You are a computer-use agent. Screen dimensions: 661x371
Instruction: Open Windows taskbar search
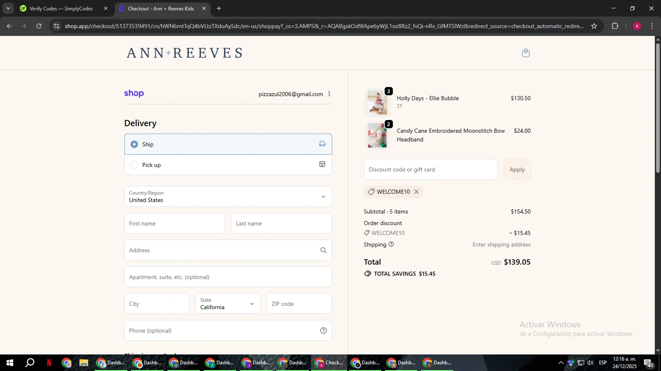point(30,363)
